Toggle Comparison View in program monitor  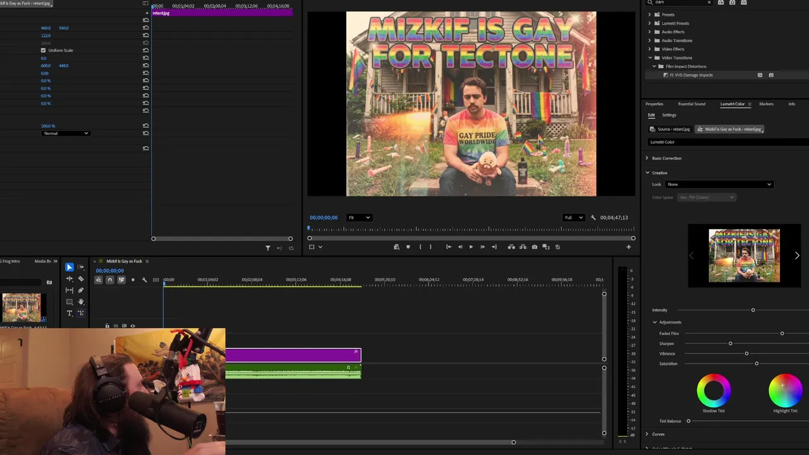click(546, 247)
